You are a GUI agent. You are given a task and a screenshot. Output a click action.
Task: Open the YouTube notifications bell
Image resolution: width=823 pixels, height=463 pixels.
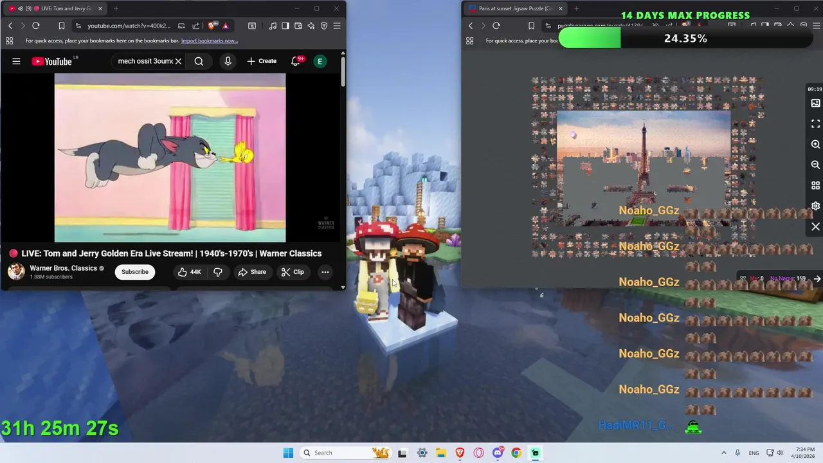[296, 61]
